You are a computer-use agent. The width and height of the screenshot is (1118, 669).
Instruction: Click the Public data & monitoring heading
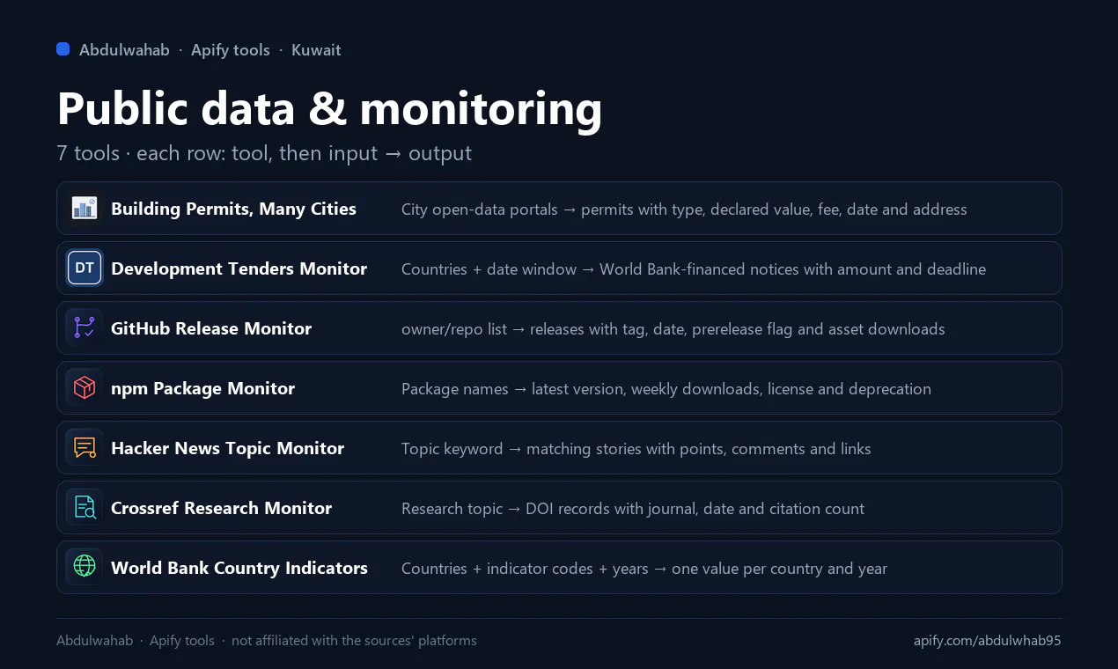pyautogui.click(x=329, y=108)
